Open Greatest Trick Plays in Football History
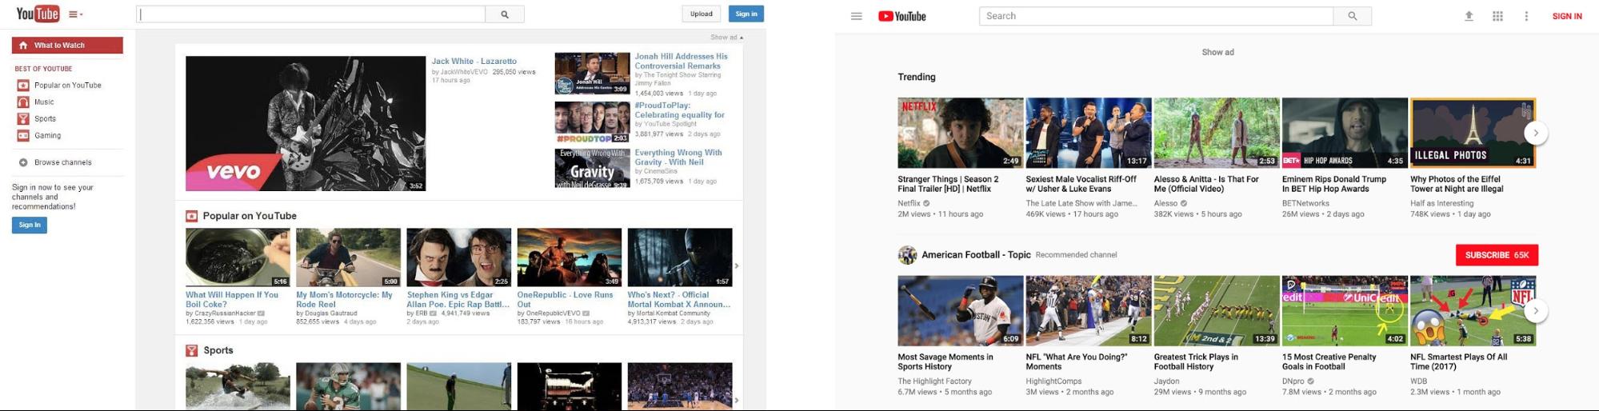The image size is (1599, 411). 1217,311
